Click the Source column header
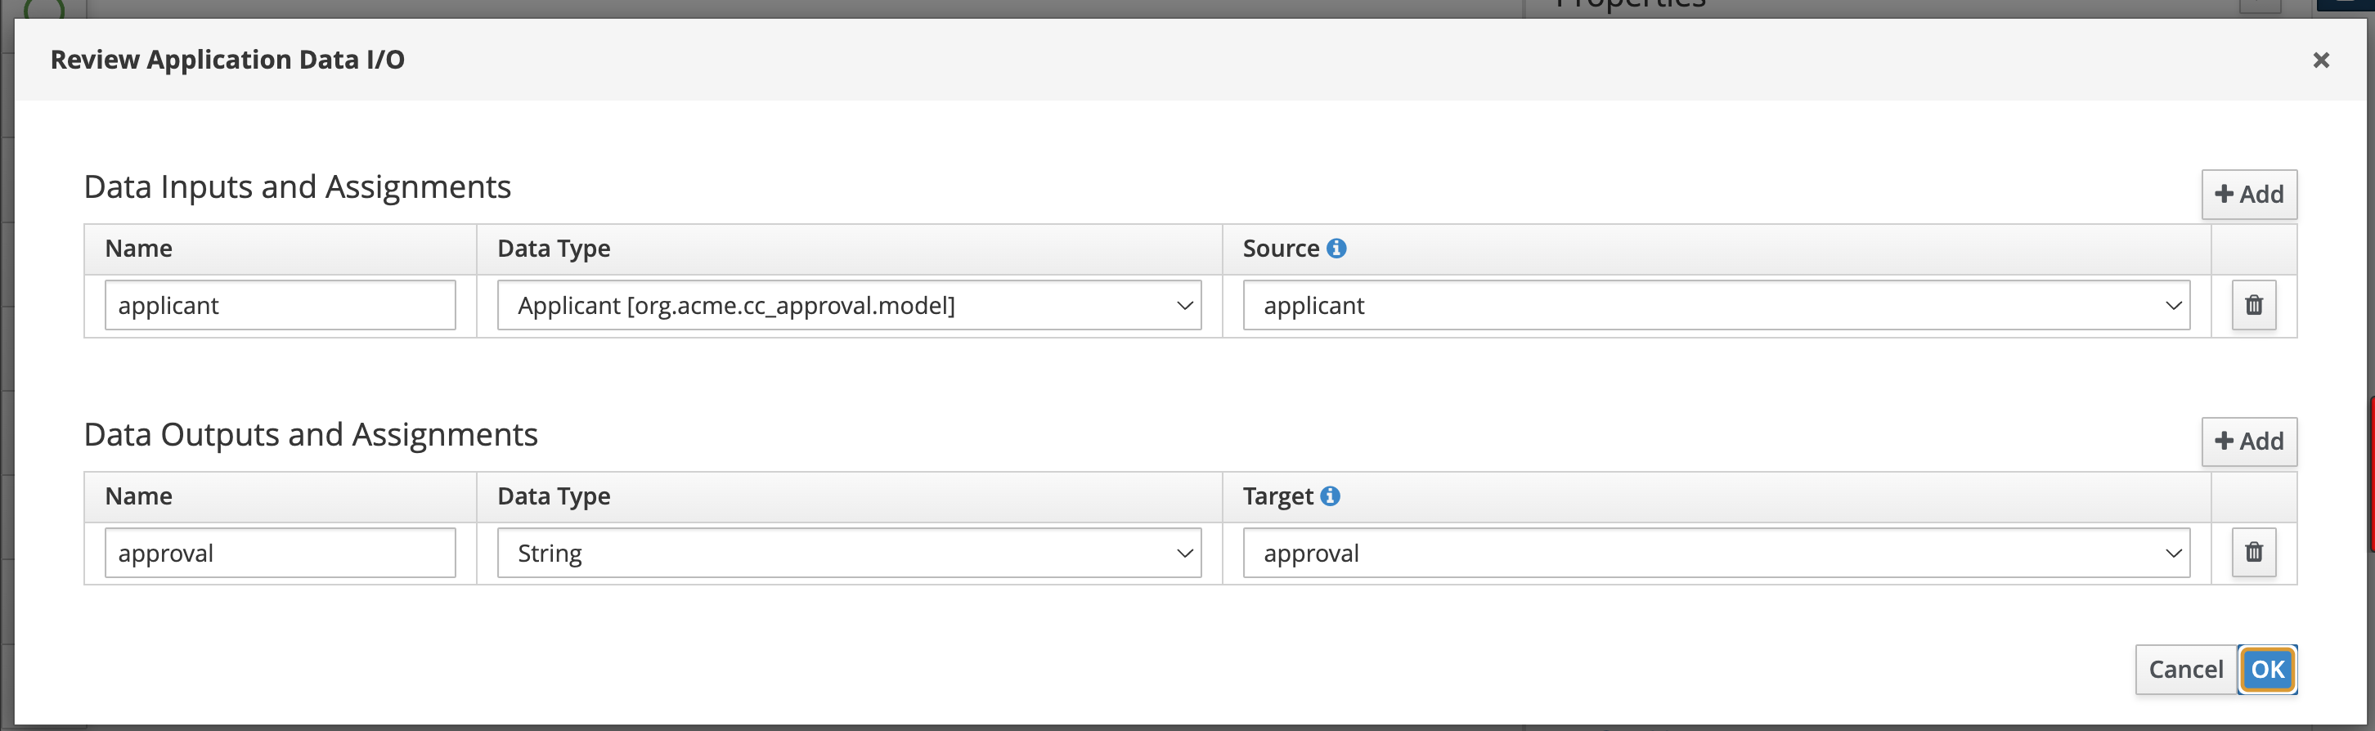 coord(1281,249)
